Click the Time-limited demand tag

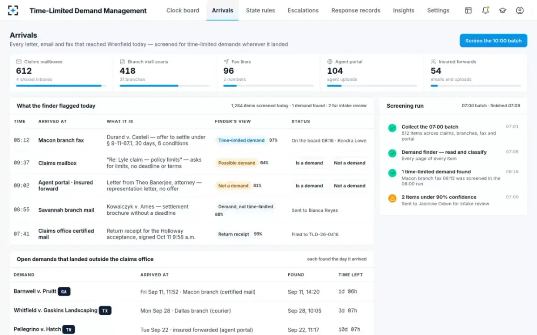[x=241, y=140]
